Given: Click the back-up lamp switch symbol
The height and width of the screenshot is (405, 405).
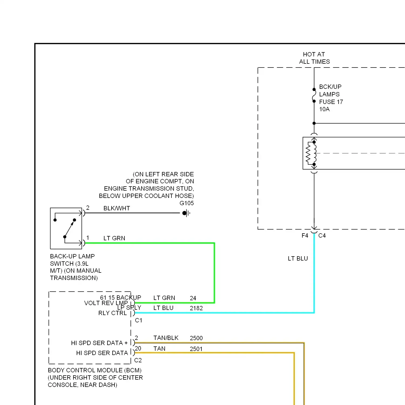Looking at the screenshot, I should point(66,228).
